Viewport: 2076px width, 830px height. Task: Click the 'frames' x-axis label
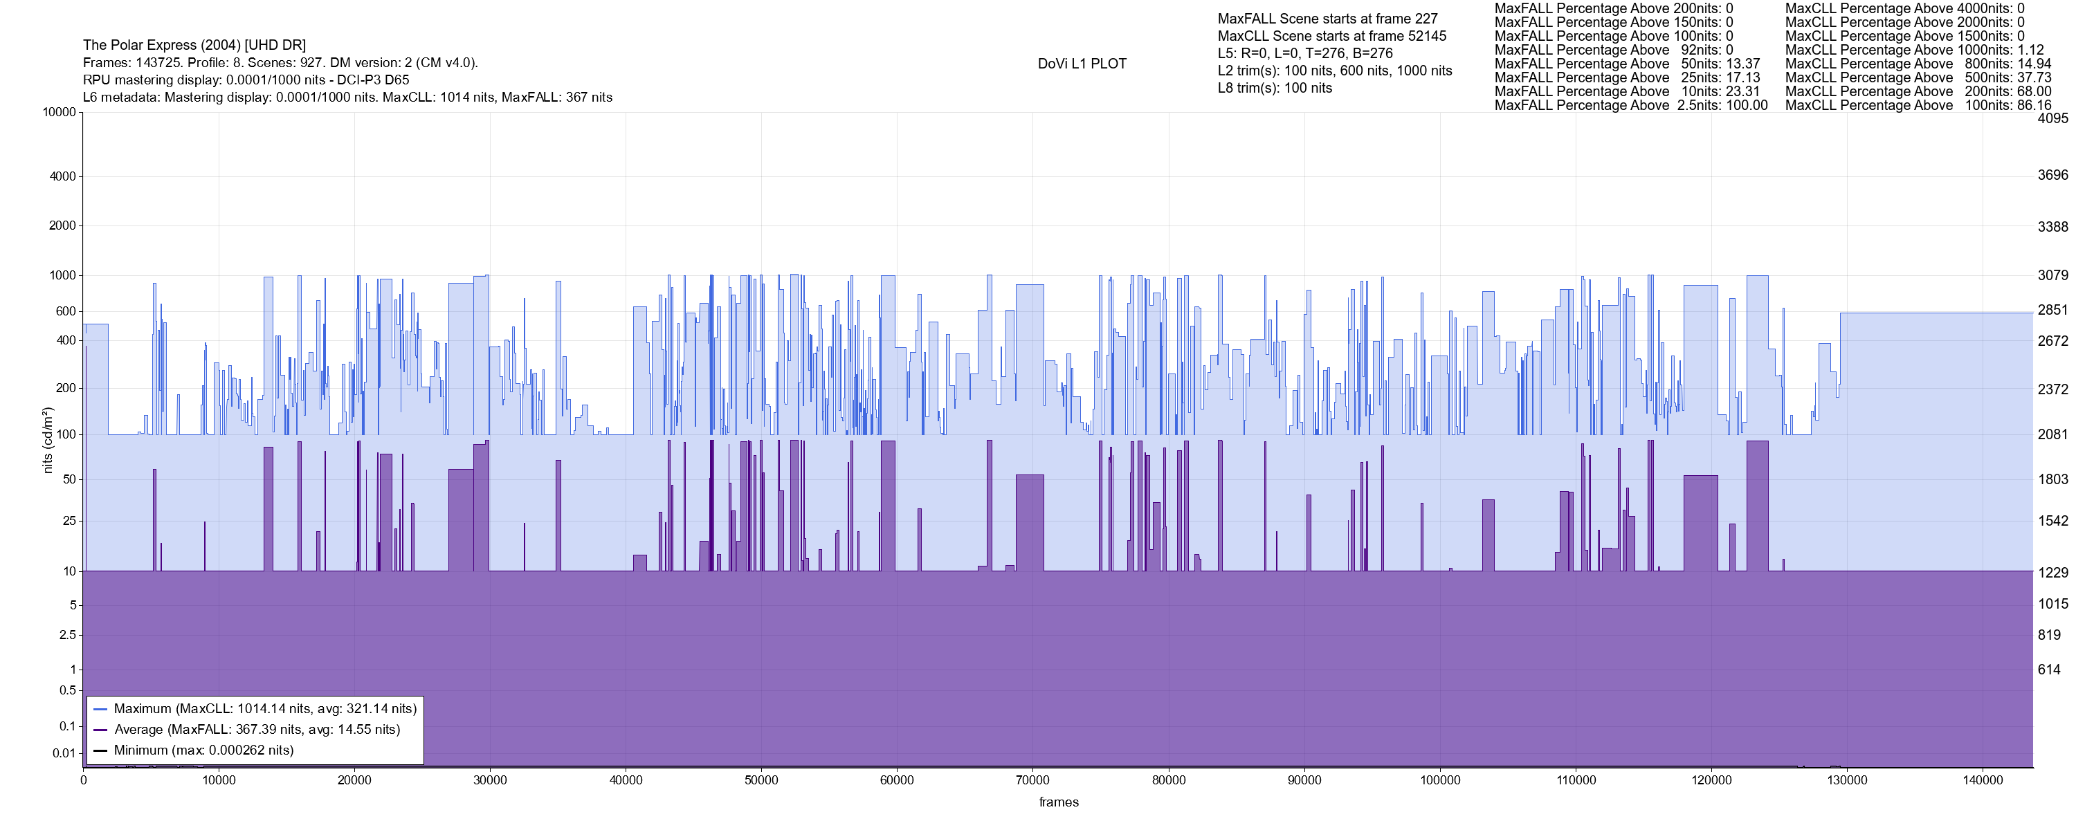point(1058,802)
